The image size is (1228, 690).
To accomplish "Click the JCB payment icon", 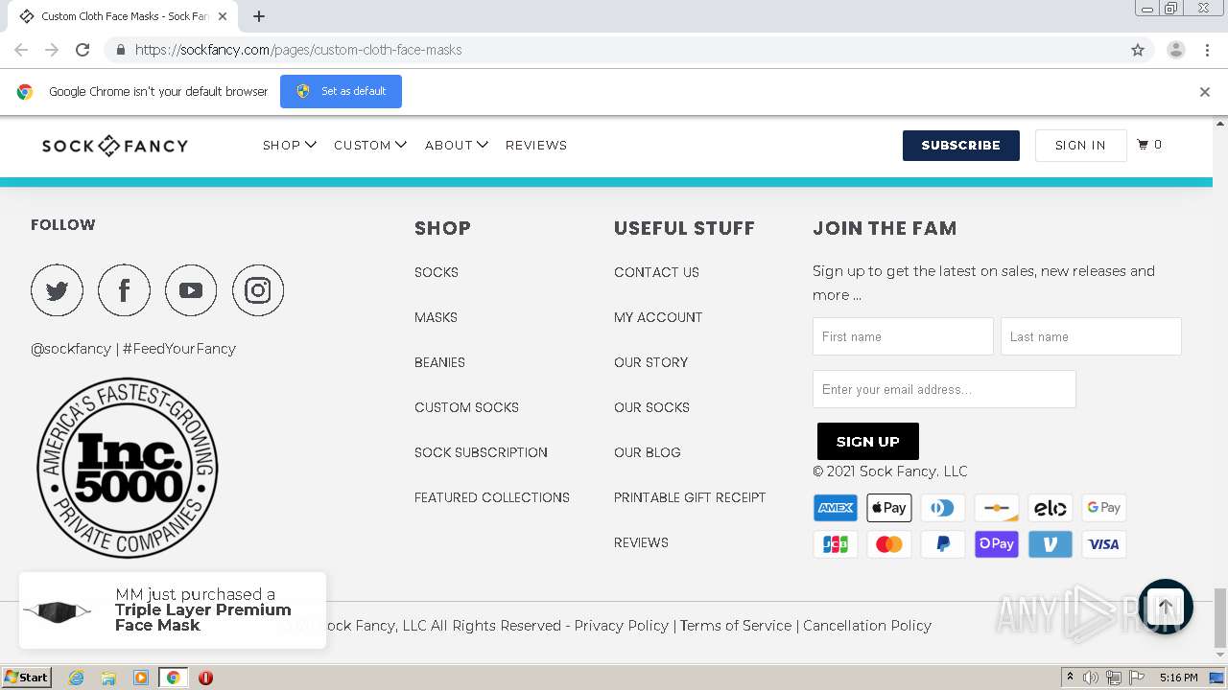I will 836,544.
